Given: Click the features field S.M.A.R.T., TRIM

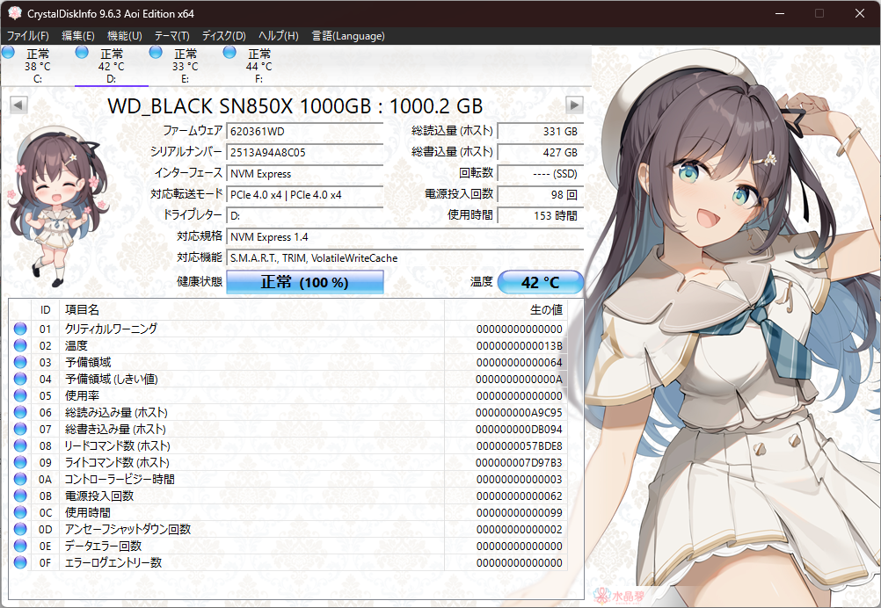Looking at the screenshot, I should tap(405, 258).
